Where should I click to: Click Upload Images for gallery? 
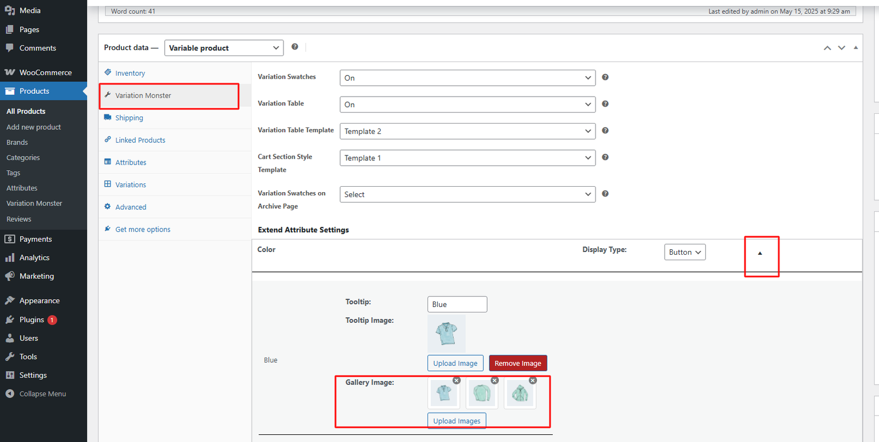[457, 421]
